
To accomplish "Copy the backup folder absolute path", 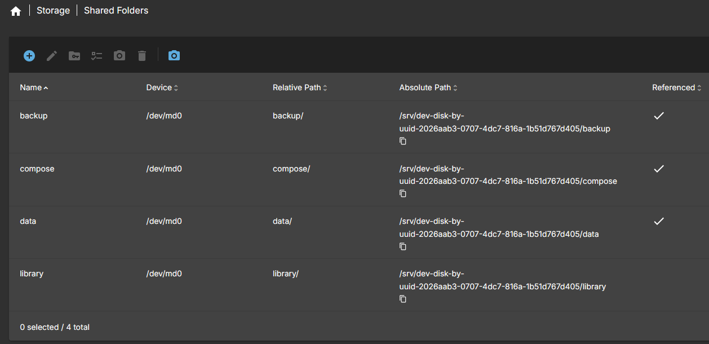I will pyautogui.click(x=403, y=141).
